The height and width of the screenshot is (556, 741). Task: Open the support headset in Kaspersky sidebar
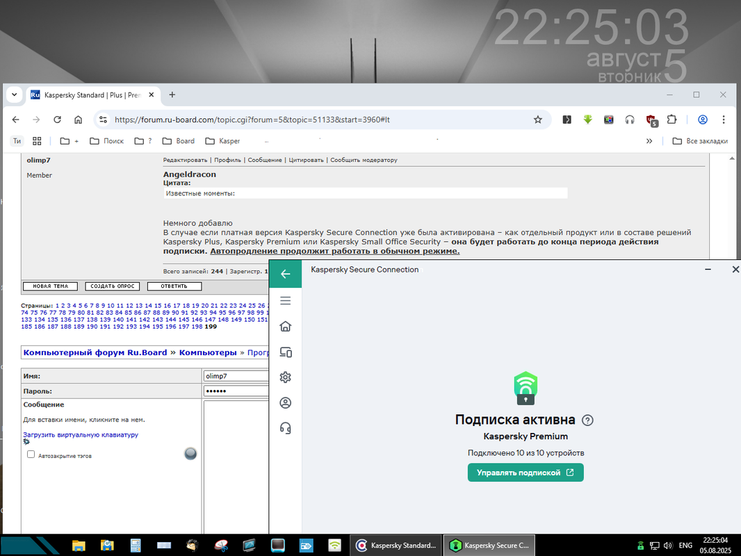[286, 428]
